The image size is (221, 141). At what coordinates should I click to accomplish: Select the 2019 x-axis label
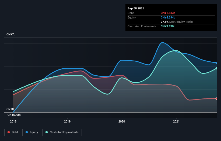pos(67,121)
